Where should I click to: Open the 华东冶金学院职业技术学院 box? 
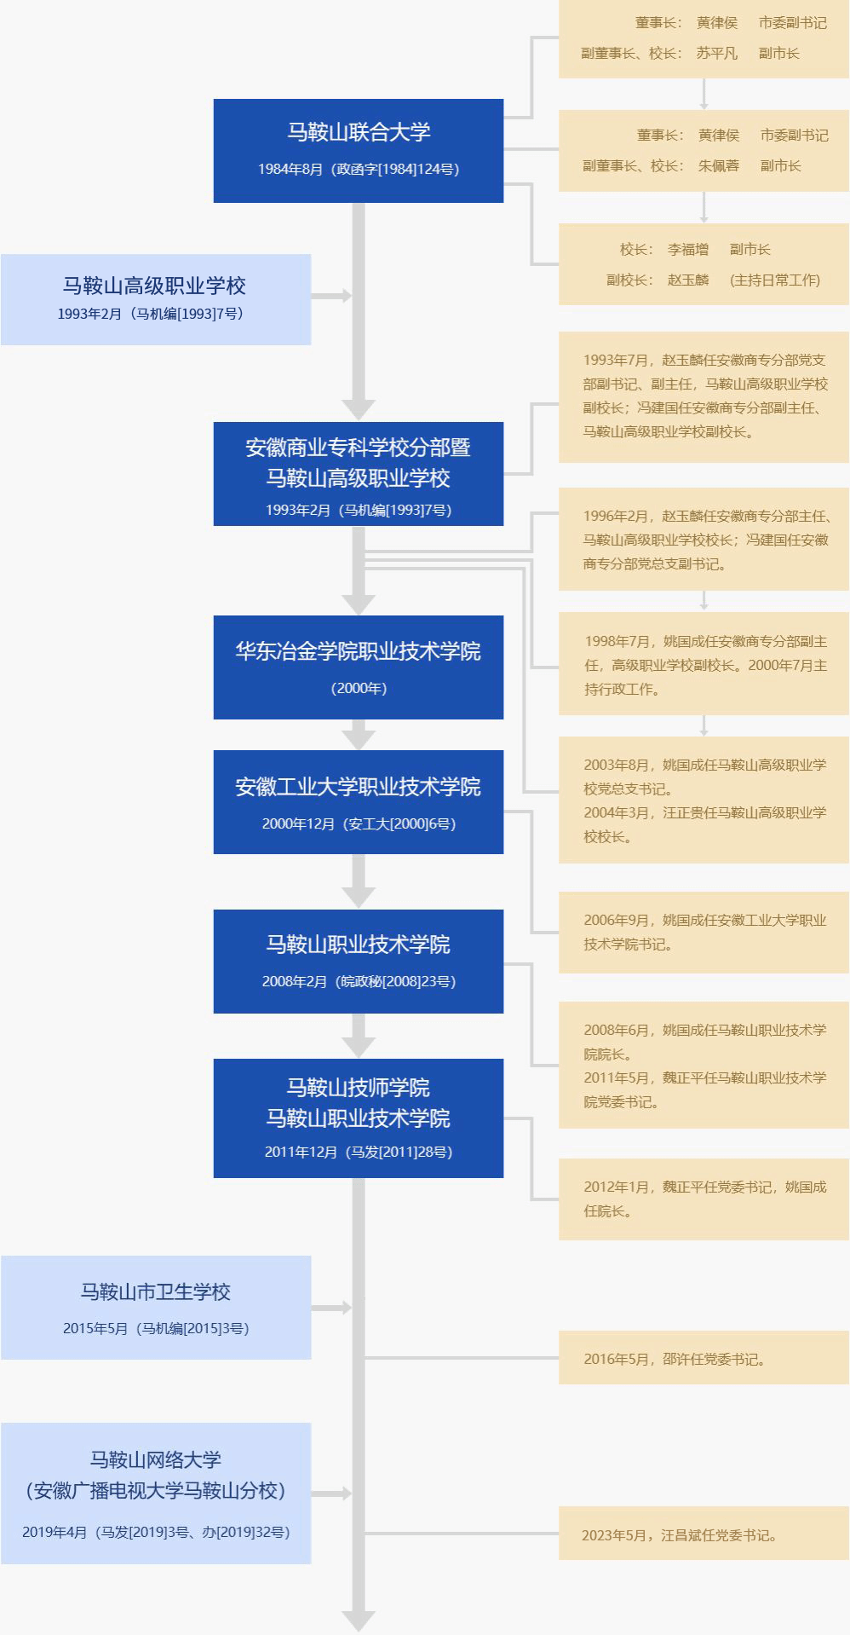pos(358,667)
